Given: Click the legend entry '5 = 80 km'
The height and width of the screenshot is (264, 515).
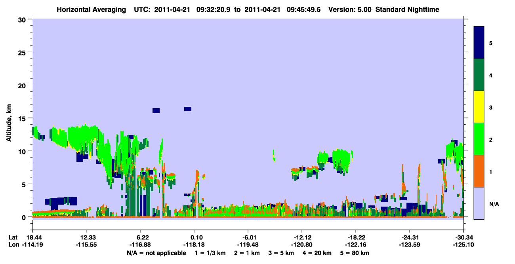Looking at the screenshot, I should click(355, 253).
